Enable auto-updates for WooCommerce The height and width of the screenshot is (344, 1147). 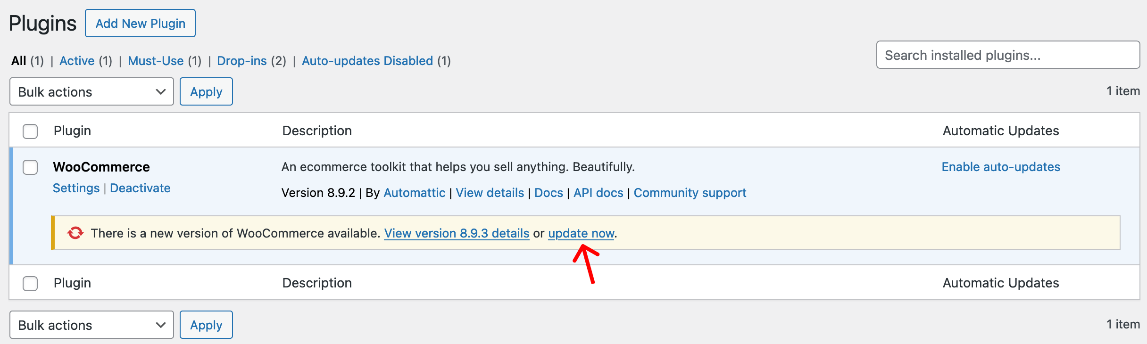[1001, 167]
